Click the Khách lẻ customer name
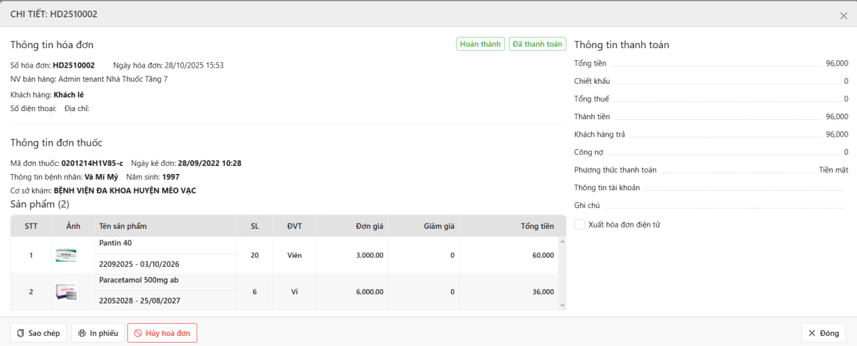The image size is (857, 346). [68, 95]
